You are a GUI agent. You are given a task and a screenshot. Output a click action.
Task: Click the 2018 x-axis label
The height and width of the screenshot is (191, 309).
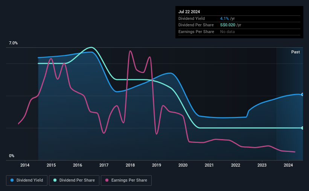point(130,165)
